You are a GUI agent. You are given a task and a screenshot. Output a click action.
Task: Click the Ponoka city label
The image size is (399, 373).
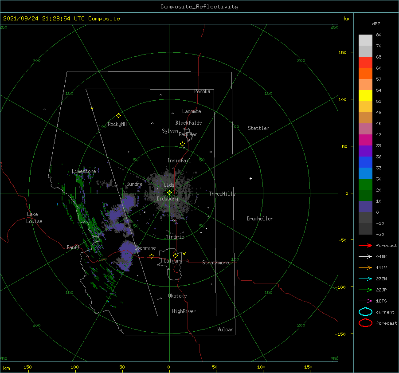(x=202, y=91)
